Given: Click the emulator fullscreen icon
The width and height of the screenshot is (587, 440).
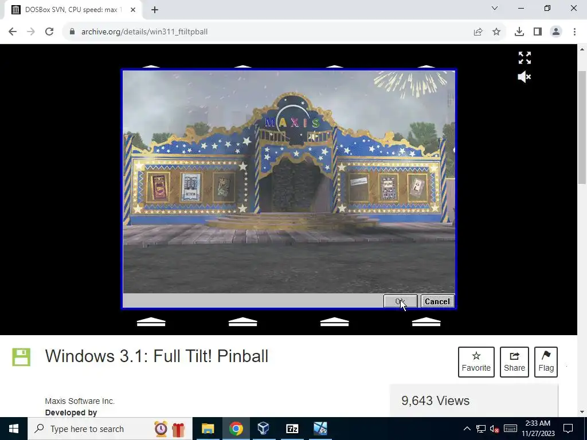Looking at the screenshot, I should (525, 58).
